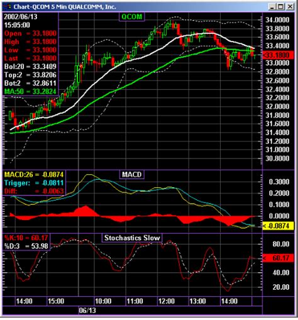Click the Bol:20 = 33.3409 readout
The height and width of the screenshot is (320, 298).
coord(30,67)
